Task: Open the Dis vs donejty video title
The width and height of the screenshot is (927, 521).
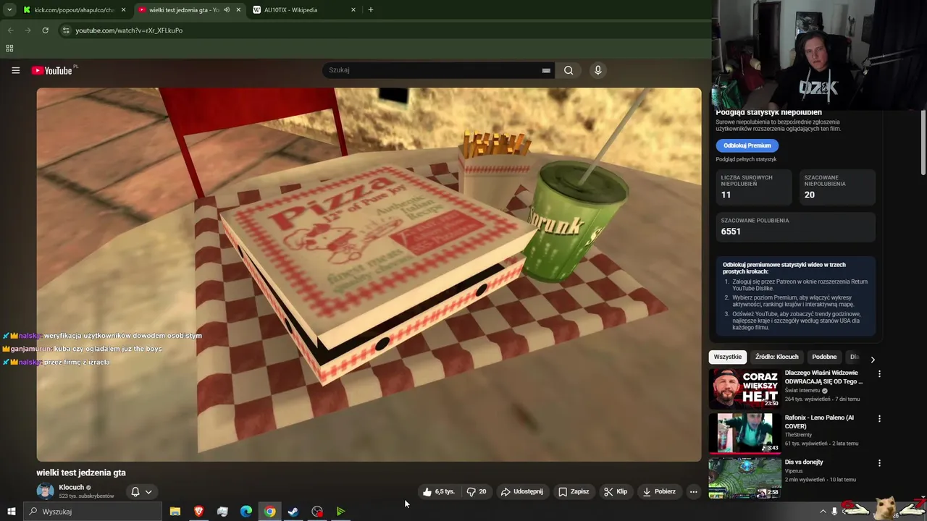Action: click(804, 462)
